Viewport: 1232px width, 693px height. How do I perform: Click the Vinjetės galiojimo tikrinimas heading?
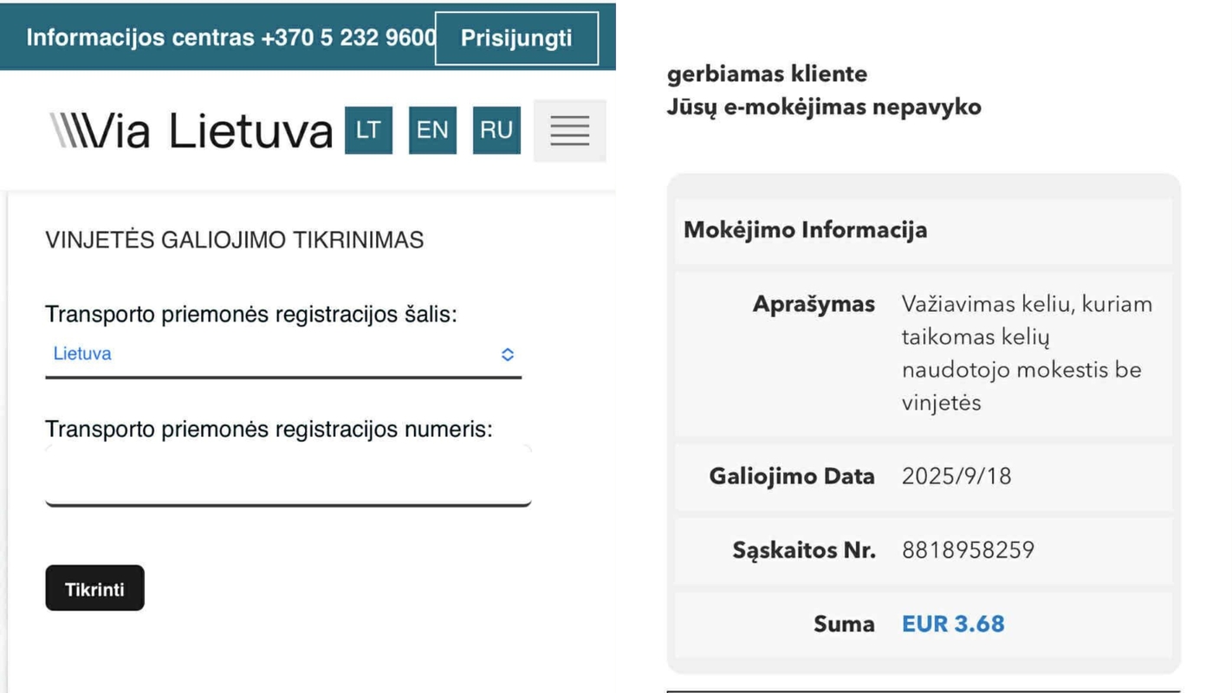tap(235, 240)
